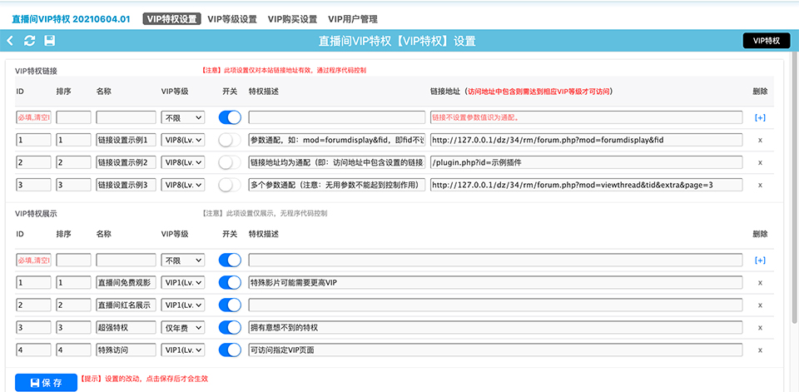Screen dimensions: 799x392
Task: Click the black VIP特权 button
Action: click(766, 41)
